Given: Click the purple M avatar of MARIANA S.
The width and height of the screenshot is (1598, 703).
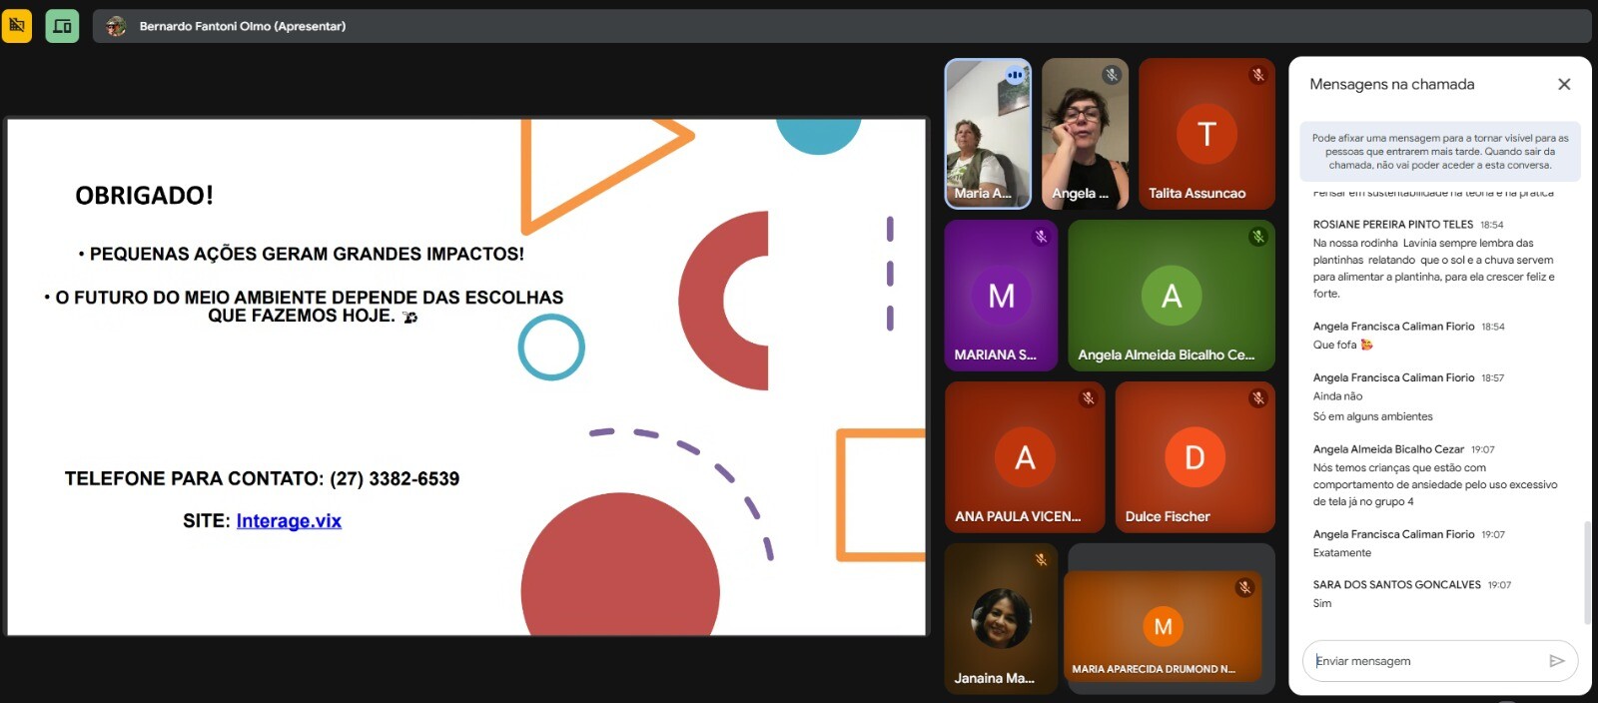Looking at the screenshot, I should 1001,296.
